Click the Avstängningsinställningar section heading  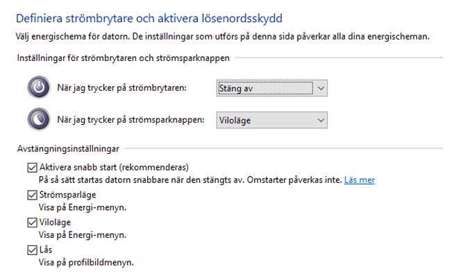tap(68, 148)
